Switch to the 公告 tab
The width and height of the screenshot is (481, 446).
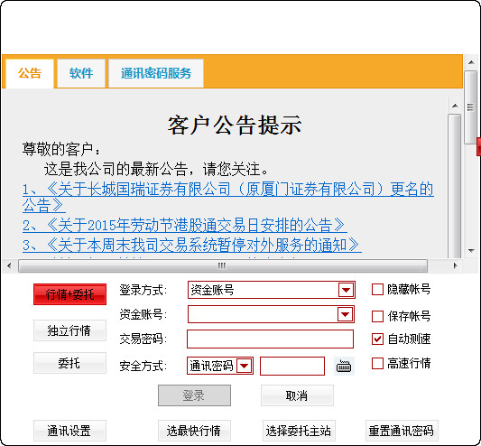click(30, 73)
